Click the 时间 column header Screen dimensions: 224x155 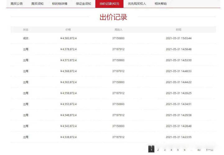click(x=178, y=30)
